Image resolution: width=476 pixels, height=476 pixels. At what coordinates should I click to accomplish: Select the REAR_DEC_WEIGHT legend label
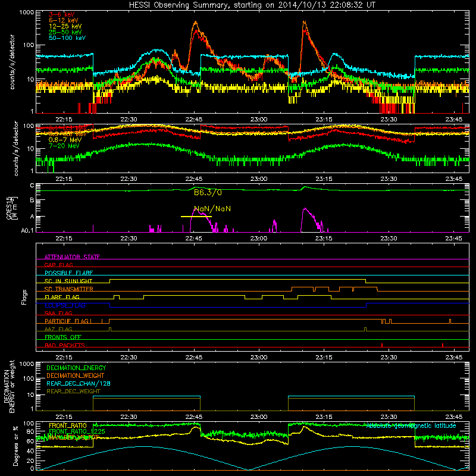pos(73,392)
